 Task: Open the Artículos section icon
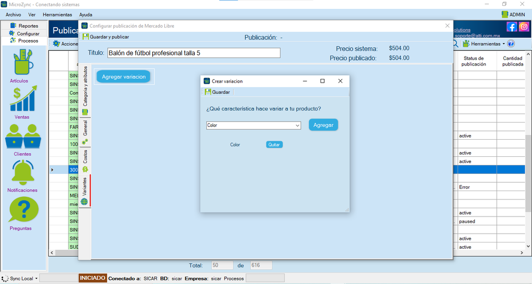pos(23,62)
